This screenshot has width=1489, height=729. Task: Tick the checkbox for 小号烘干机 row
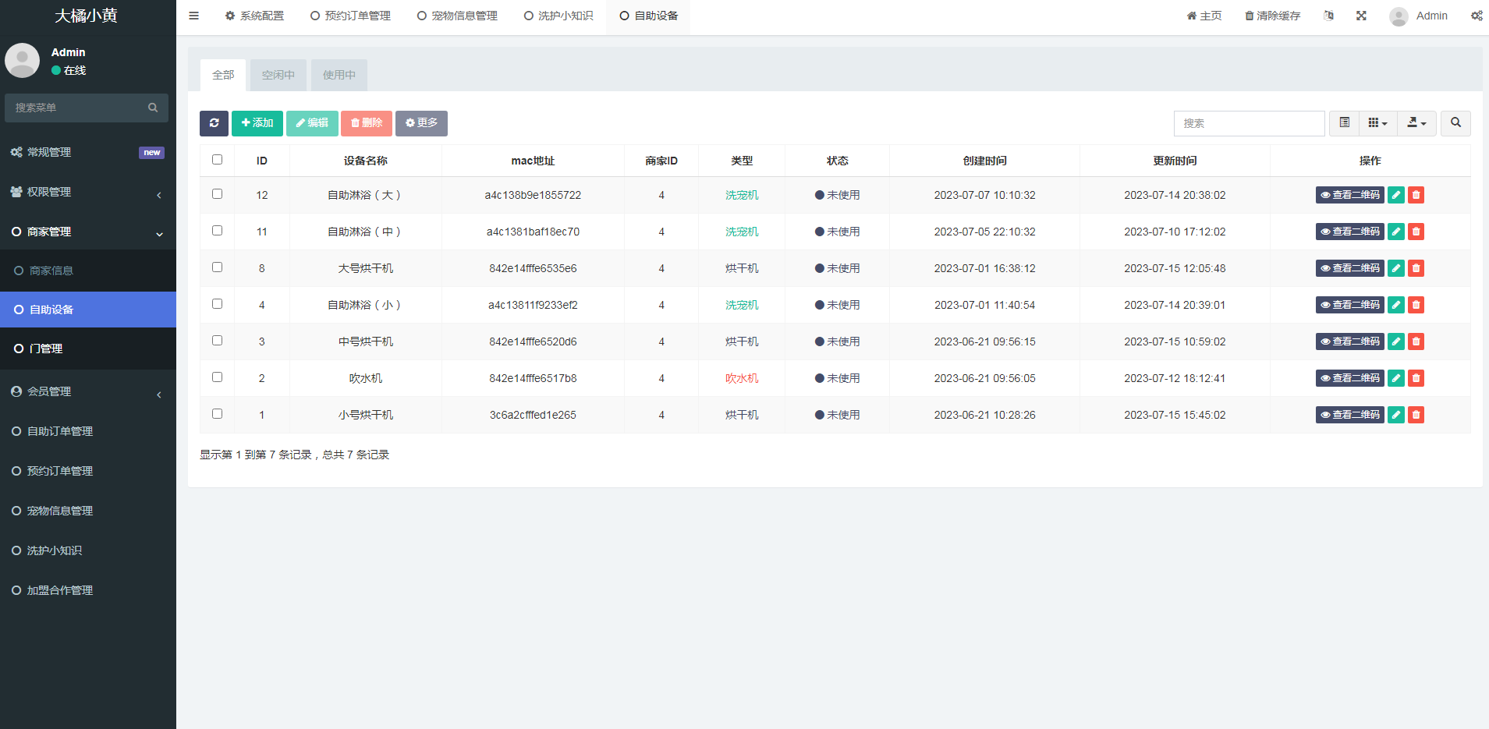point(217,414)
